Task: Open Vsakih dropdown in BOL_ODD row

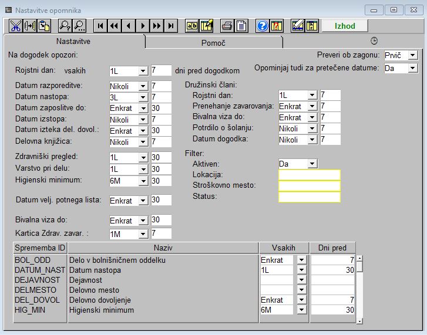Action: (x=301, y=260)
